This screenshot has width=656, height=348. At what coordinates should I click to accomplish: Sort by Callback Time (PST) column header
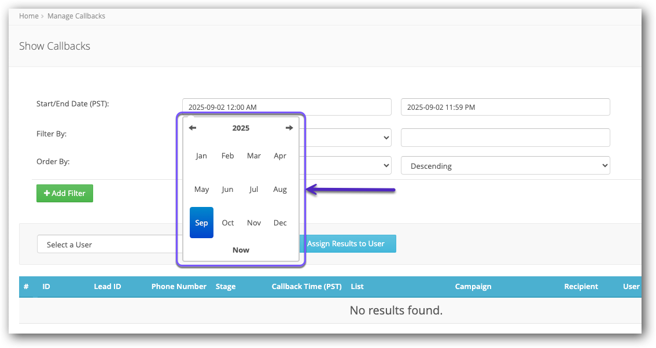pyautogui.click(x=307, y=286)
